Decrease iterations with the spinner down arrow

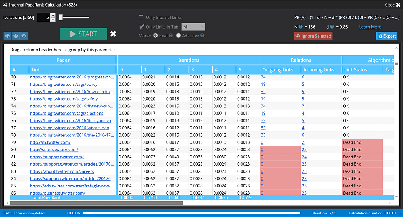coord(53,19)
